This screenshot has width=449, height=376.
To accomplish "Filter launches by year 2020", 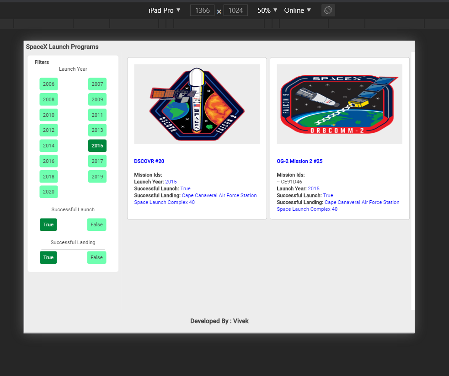I will click(x=48, y=192).
